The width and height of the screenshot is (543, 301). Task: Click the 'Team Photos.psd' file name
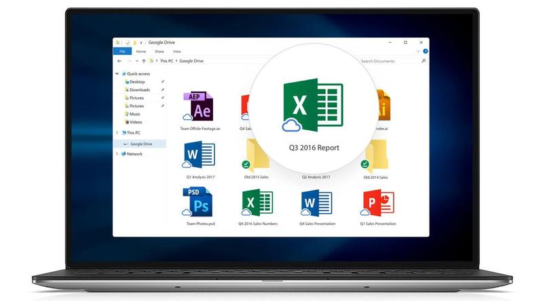coord(200,224)
